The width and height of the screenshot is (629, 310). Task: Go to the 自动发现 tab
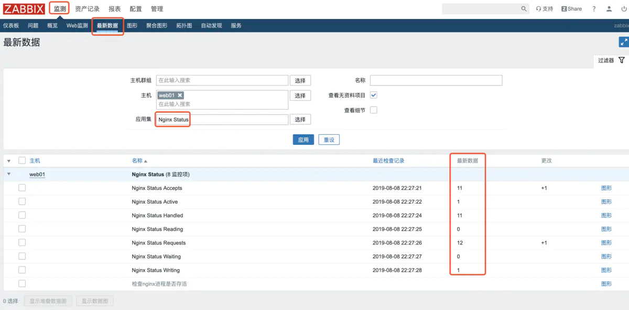pos(211,25)
